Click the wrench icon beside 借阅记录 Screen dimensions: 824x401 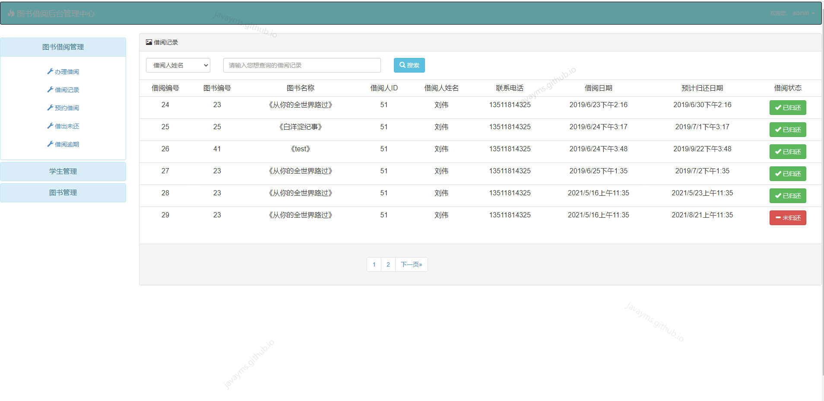coord(50,89)
